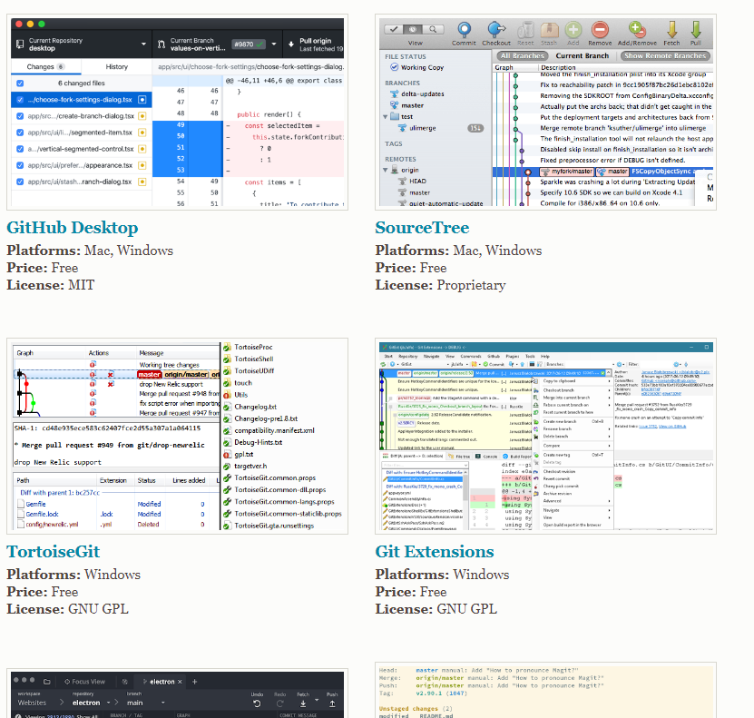
Task: Click 'Changelog.txt' in TortoiseGit file list
Action: click(255, 407)
